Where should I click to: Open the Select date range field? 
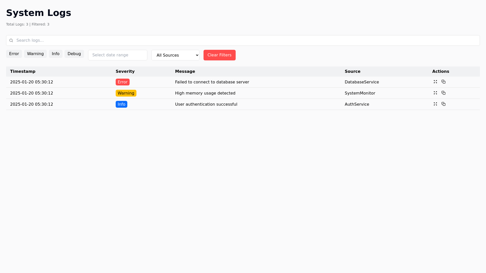coord(118,55)
